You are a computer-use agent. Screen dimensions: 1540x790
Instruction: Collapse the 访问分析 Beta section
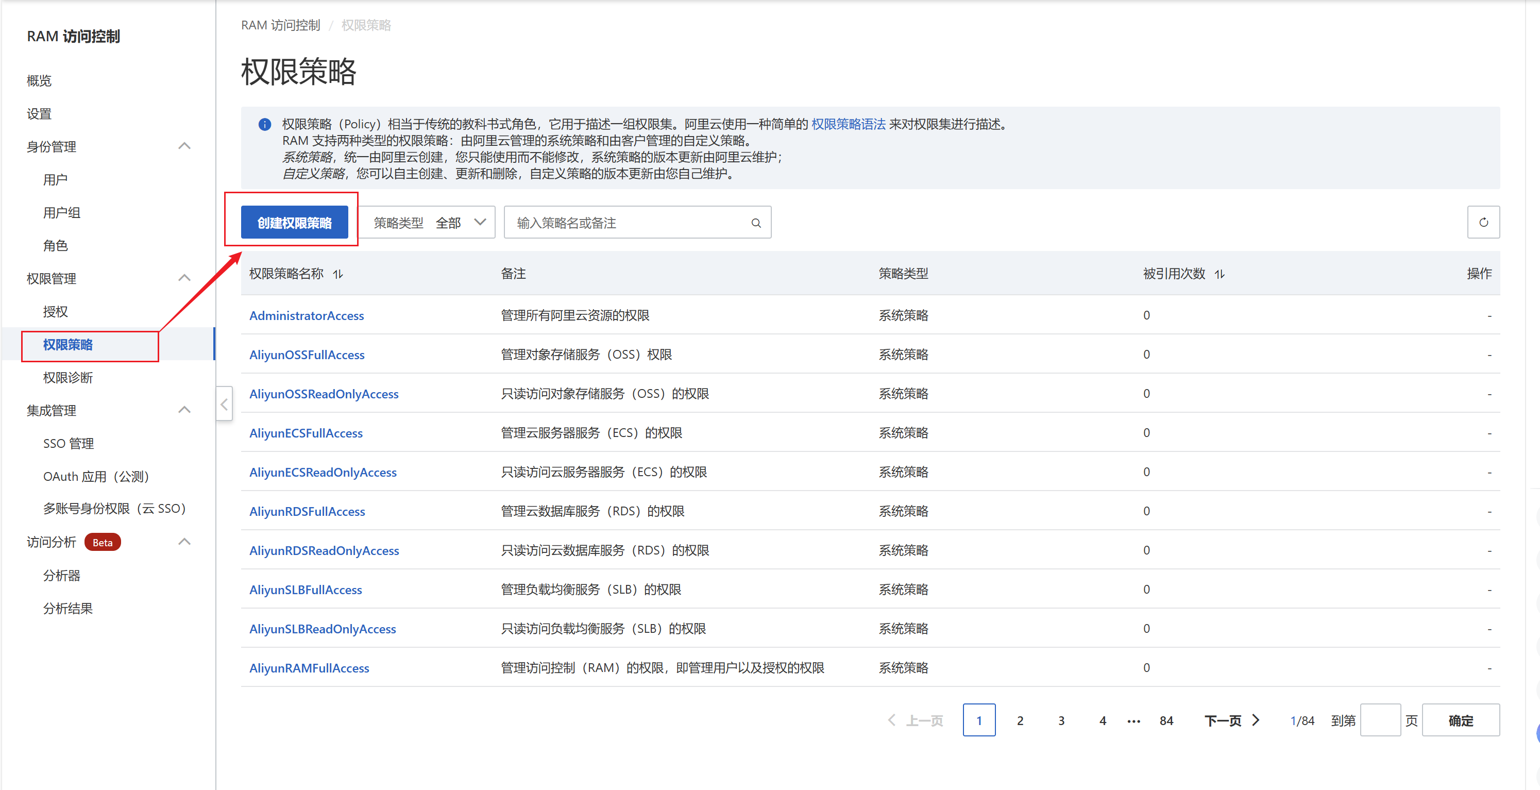pyautogui.click(x=184, y=542)
